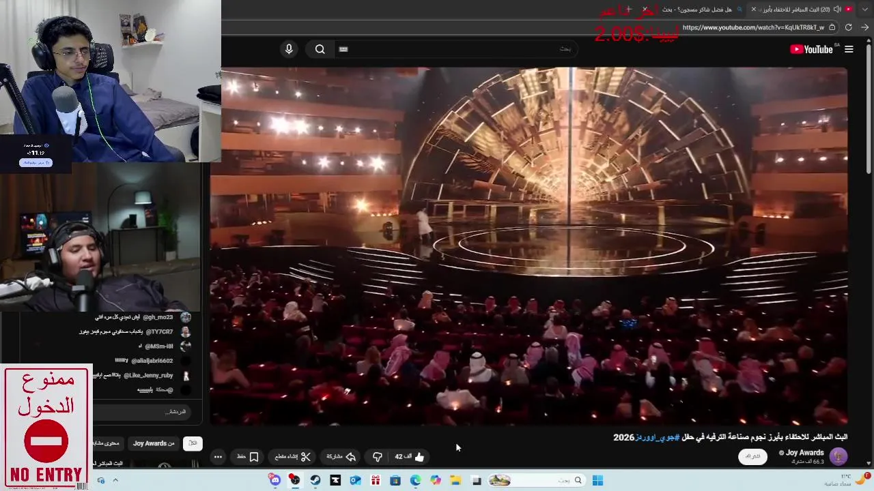The height and width of the screenshot is (491, 874).
Task: Select the 'From Joy Awards' filter chip
Action: point(154,443)
